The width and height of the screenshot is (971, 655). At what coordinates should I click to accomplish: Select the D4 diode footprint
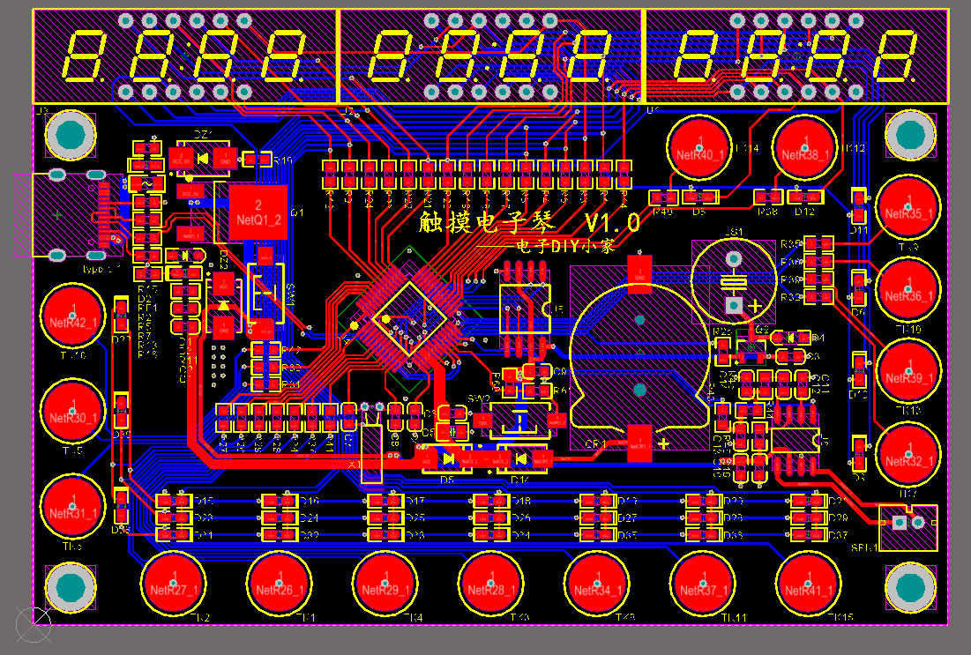791,338
